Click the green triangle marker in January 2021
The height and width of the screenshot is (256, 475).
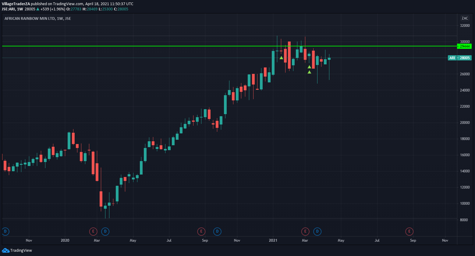tap(281, 58)
